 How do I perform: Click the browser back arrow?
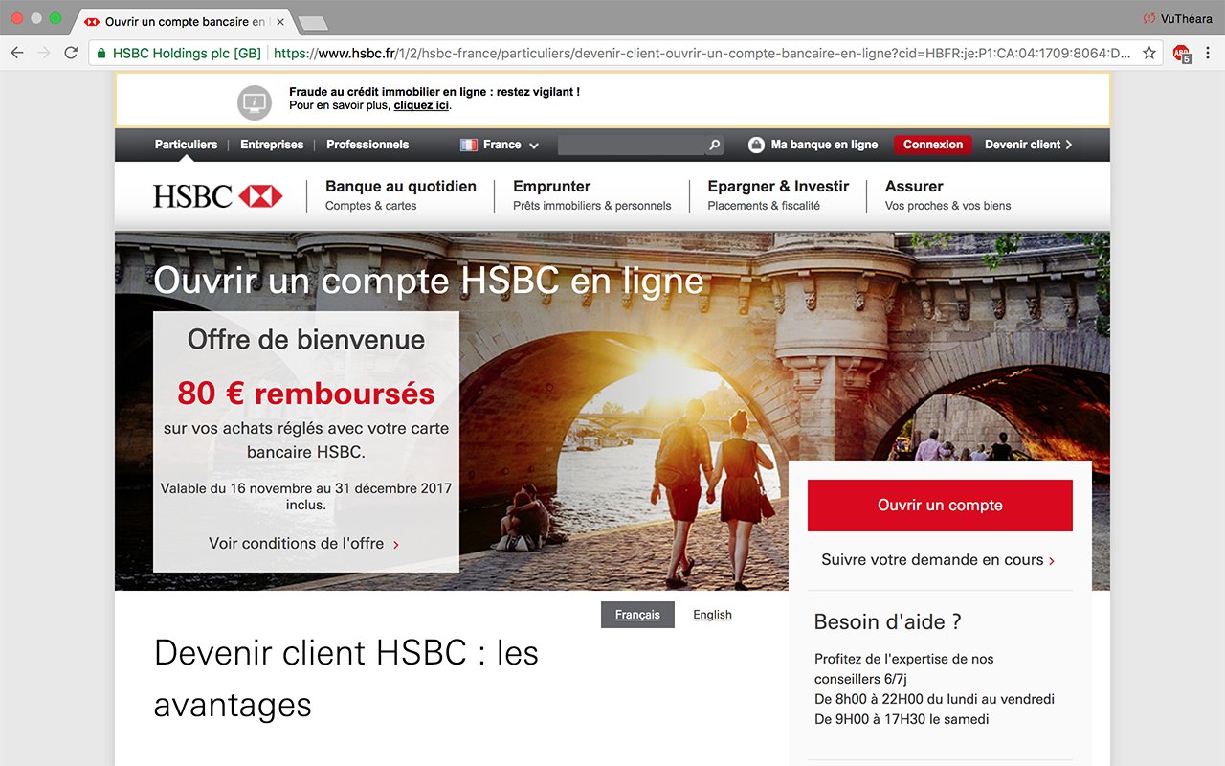(x=17, y=54)
